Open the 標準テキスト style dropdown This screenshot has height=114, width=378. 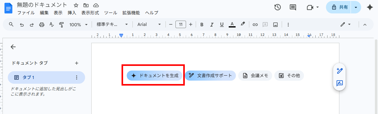coord(112,24)
